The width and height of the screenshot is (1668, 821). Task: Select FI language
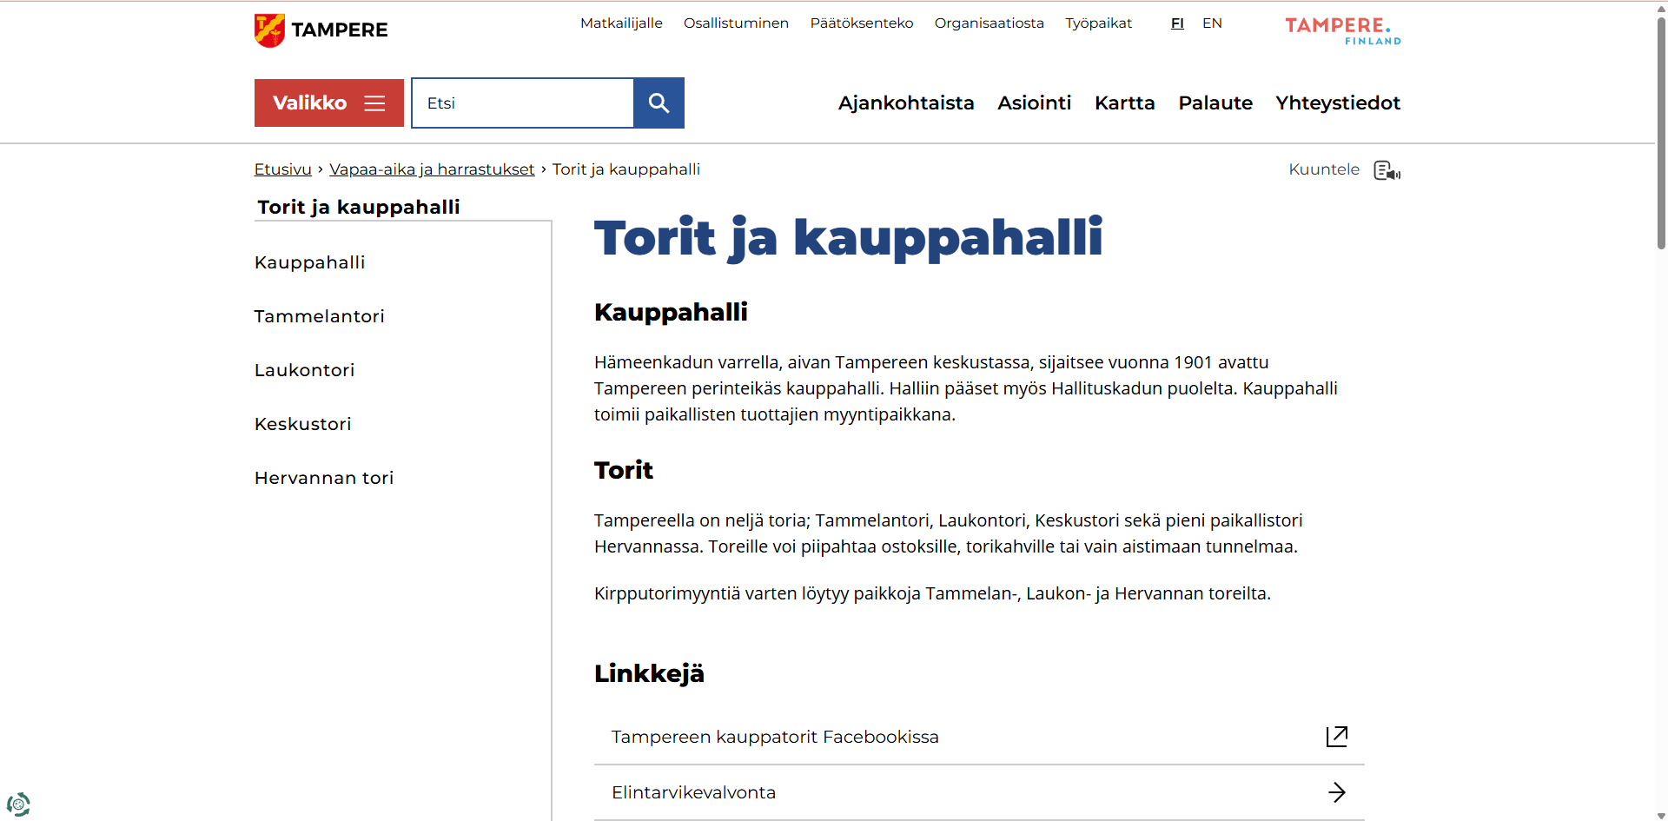tap(1177, 23)
